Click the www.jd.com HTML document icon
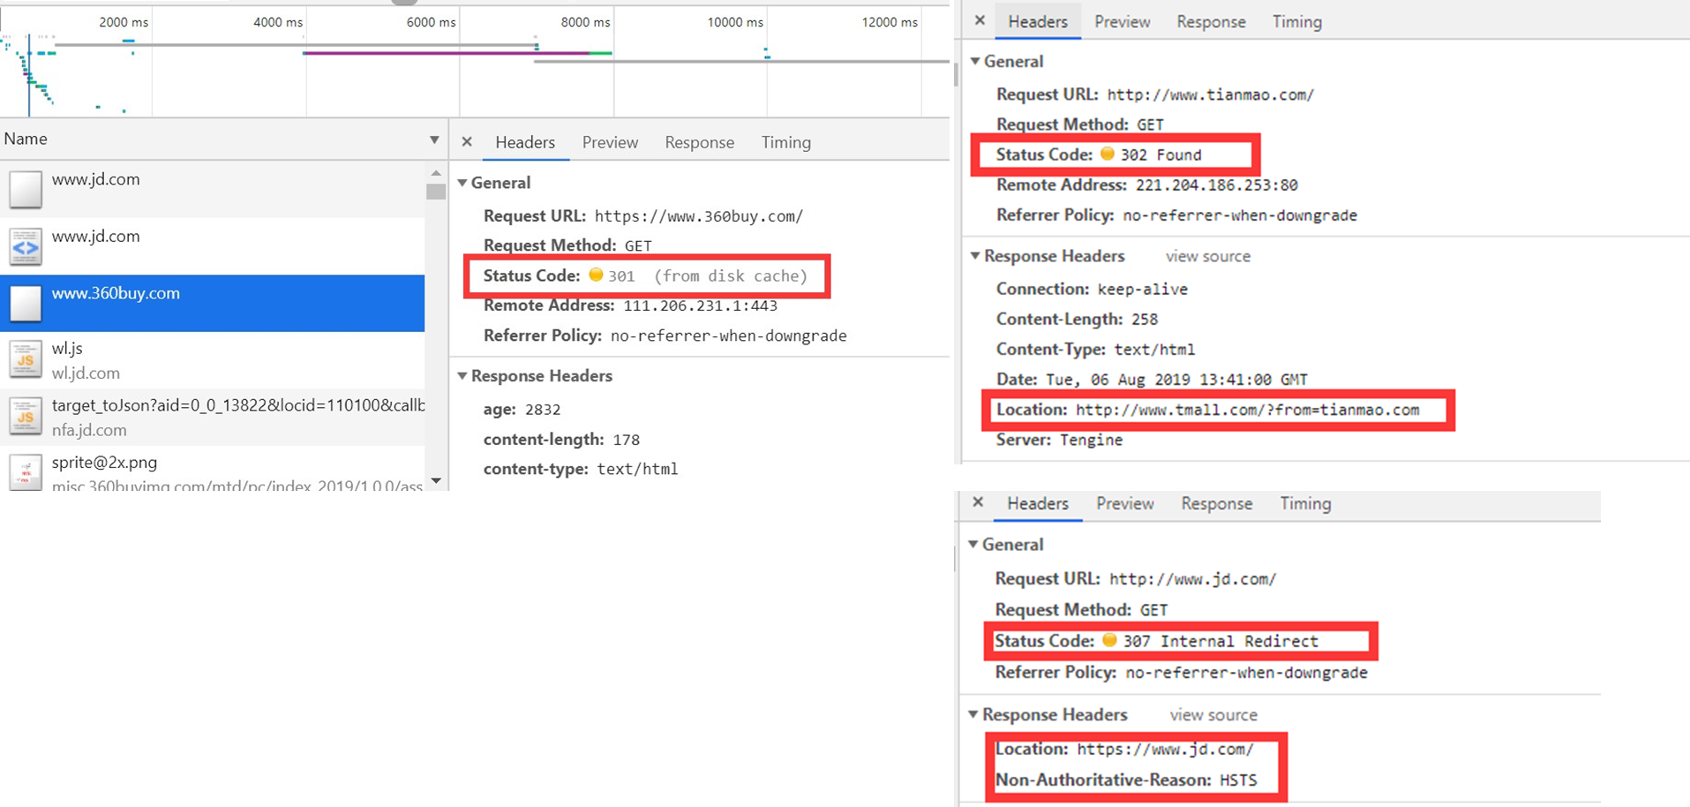This screenshot has height=807, width=1690. pyautogui.click(x=26, y=247)
